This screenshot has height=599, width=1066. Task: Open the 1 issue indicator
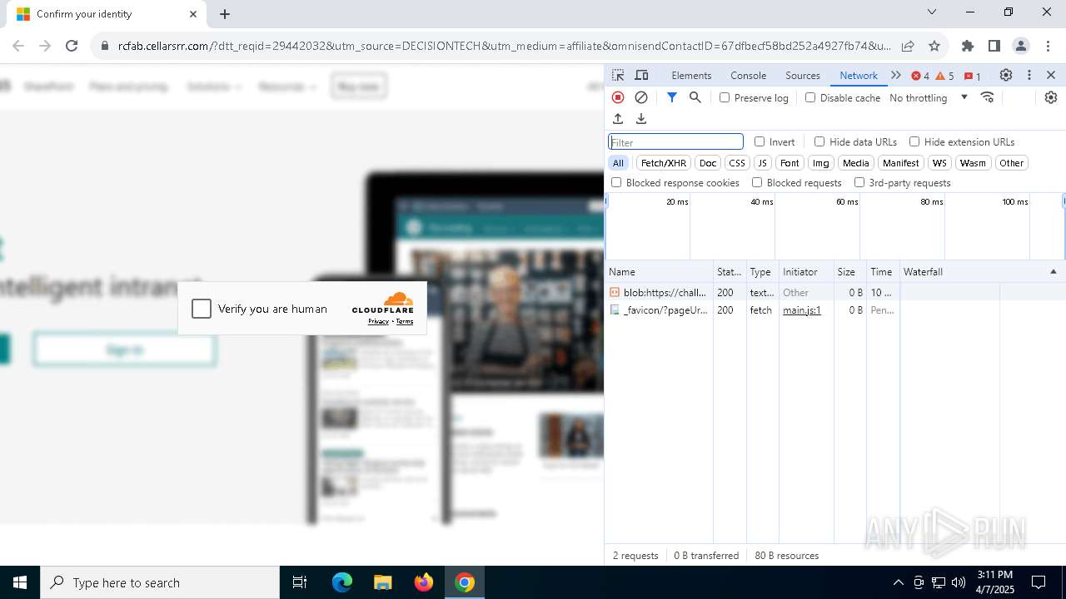pos(973,76)
